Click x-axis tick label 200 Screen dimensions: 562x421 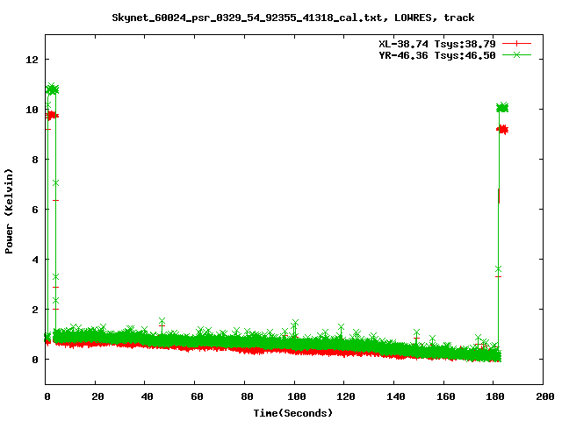[545, 396]
